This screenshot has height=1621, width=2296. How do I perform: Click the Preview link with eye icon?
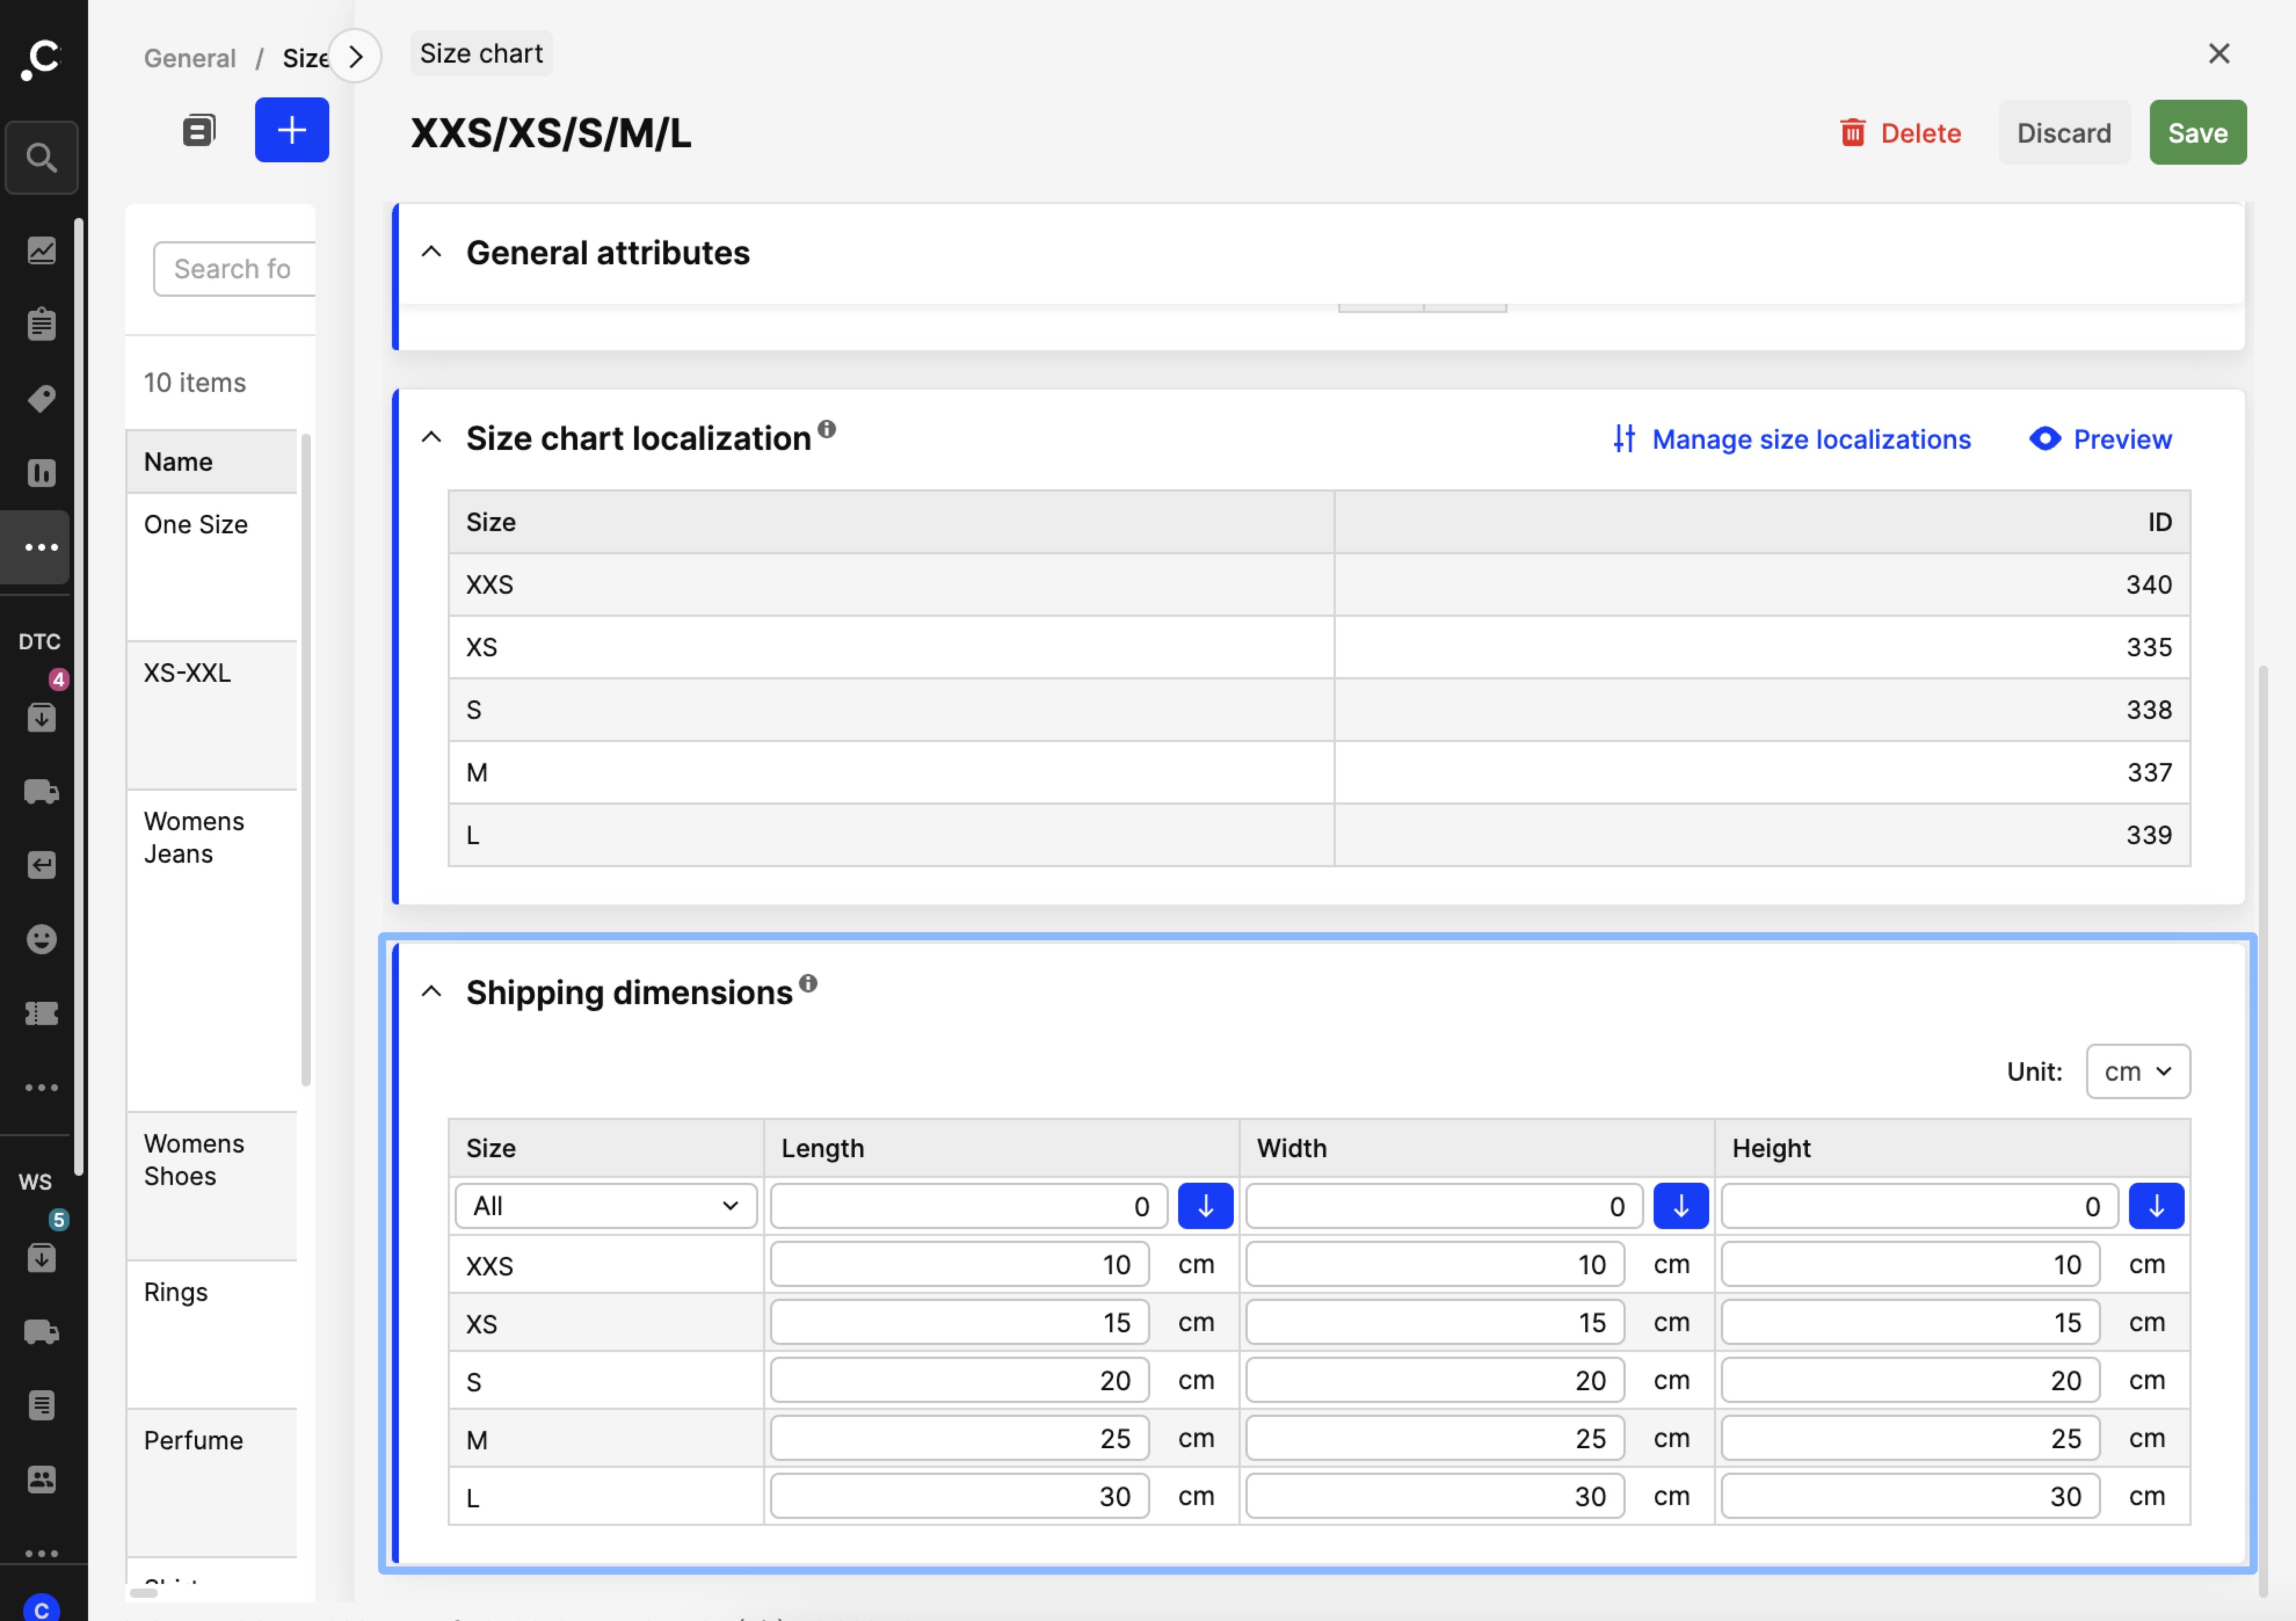coord(2100,439)
